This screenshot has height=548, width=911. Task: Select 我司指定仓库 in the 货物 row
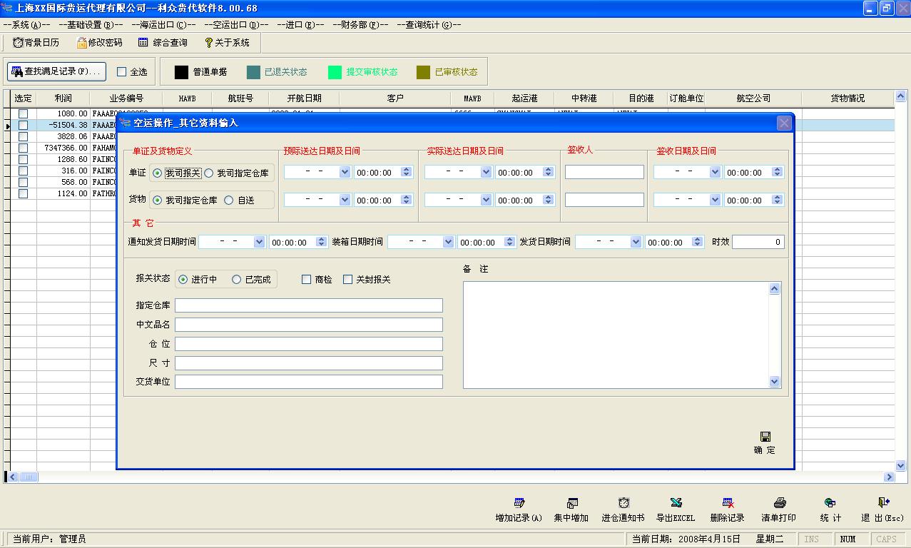pyautogui.click(x=157, y=201)
